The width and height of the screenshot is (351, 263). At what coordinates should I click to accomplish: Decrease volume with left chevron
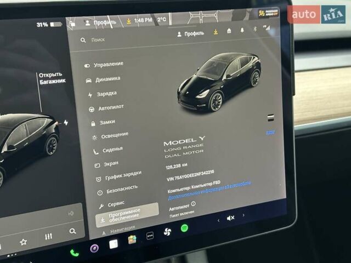218,220
